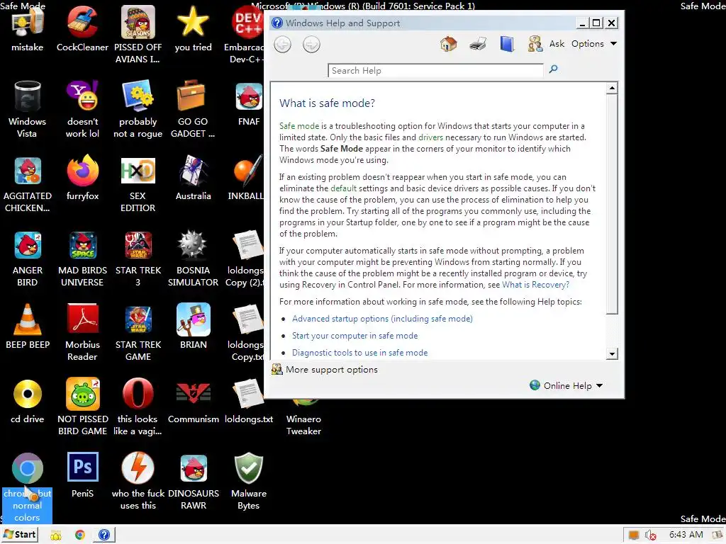The height and width of the screenshot is (544, 726).
Task: Select the FNAF desktop icon
Action: (249, 103)
